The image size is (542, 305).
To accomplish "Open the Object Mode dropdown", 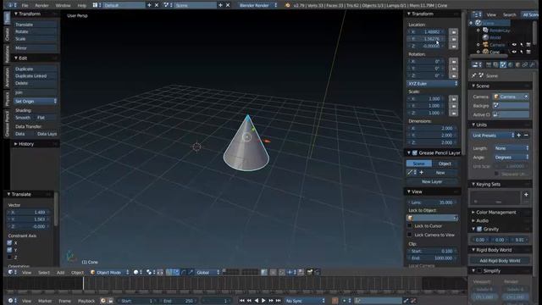I will pyautogui.click(x=109, y=273).
